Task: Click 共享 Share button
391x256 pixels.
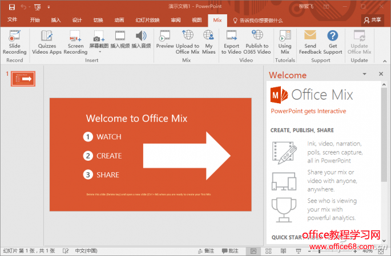Action: point(373,20)
